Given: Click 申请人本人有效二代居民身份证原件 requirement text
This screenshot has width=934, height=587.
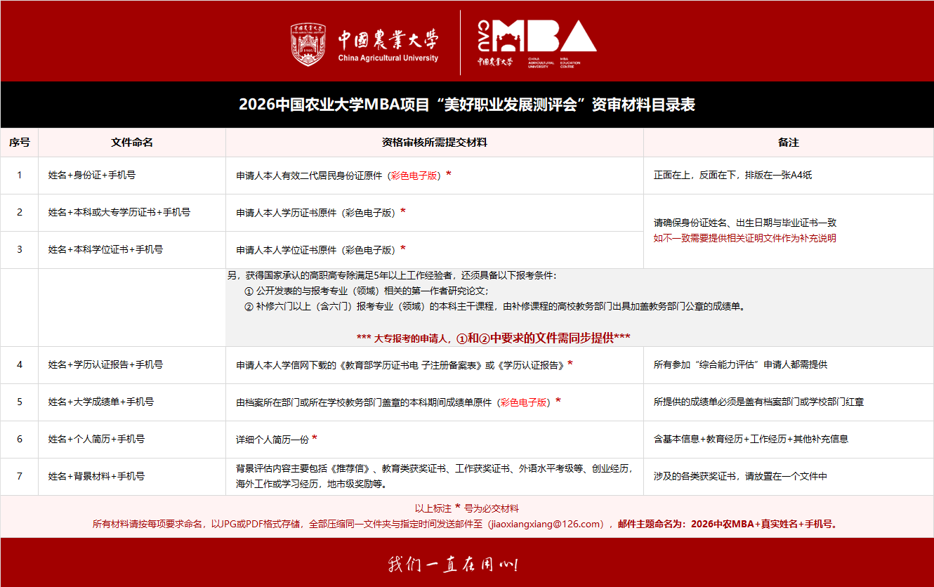Looking at the screenshot, I should pyautogui.click(x=343, y=176).
